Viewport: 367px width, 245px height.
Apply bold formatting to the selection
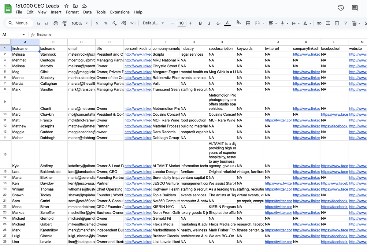pos(200,23)
